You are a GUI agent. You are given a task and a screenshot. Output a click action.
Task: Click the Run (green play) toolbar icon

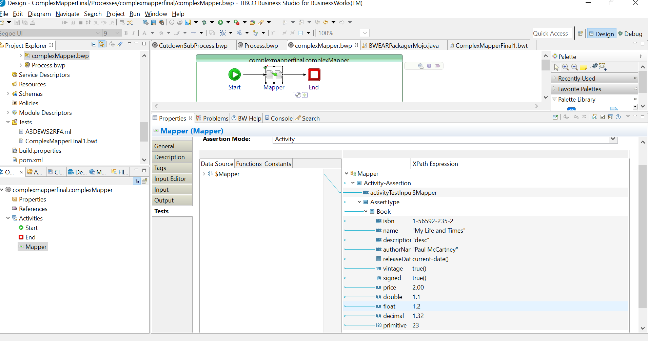click(x=220, y=22)
